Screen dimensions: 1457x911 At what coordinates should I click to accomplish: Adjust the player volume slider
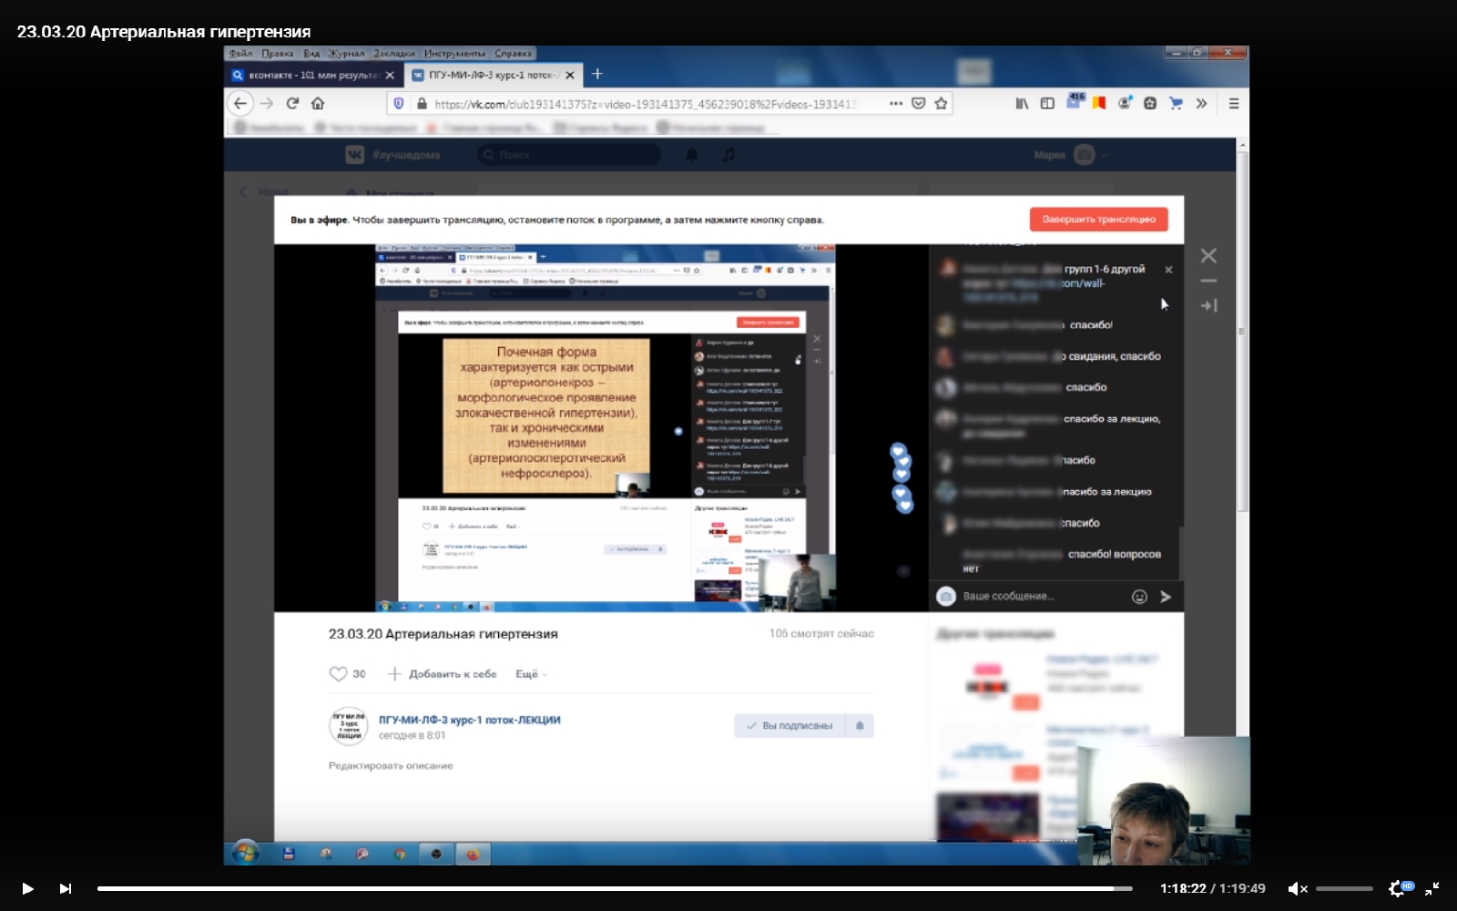tap(1344, 888)
